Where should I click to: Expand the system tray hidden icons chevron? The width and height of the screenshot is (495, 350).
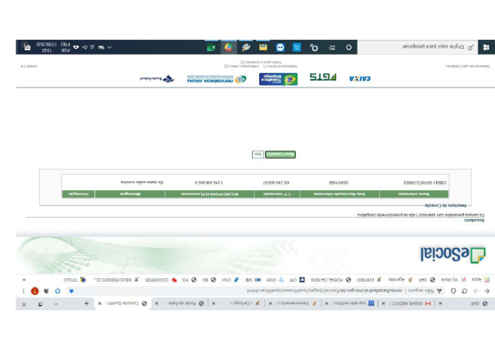[110, 47]
